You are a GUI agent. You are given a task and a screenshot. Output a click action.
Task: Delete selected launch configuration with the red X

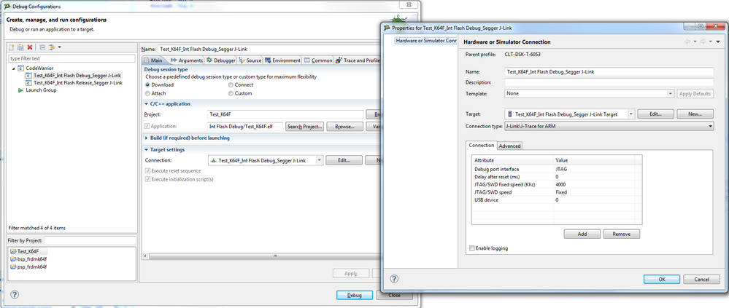(x=30, y=47)
